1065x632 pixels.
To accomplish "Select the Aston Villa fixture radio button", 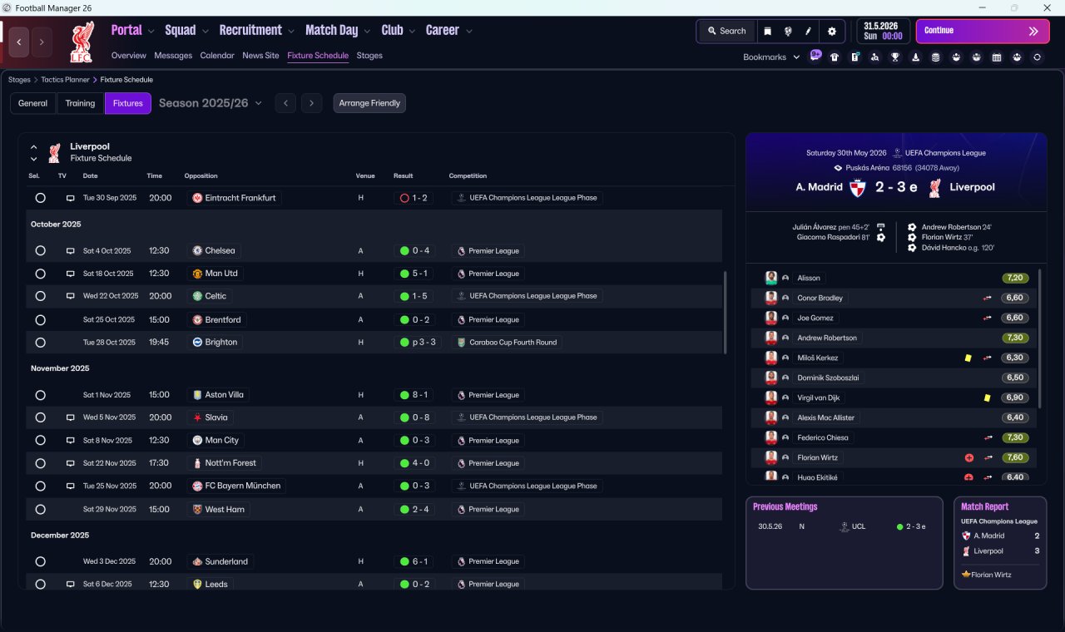I will [40, 395].
